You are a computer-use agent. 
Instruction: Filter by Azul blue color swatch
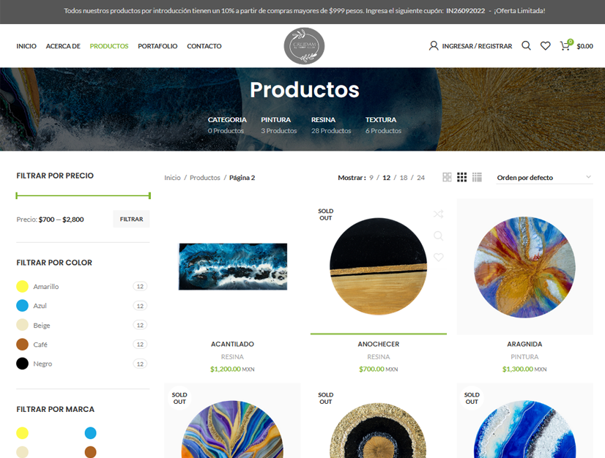[23, 306]
